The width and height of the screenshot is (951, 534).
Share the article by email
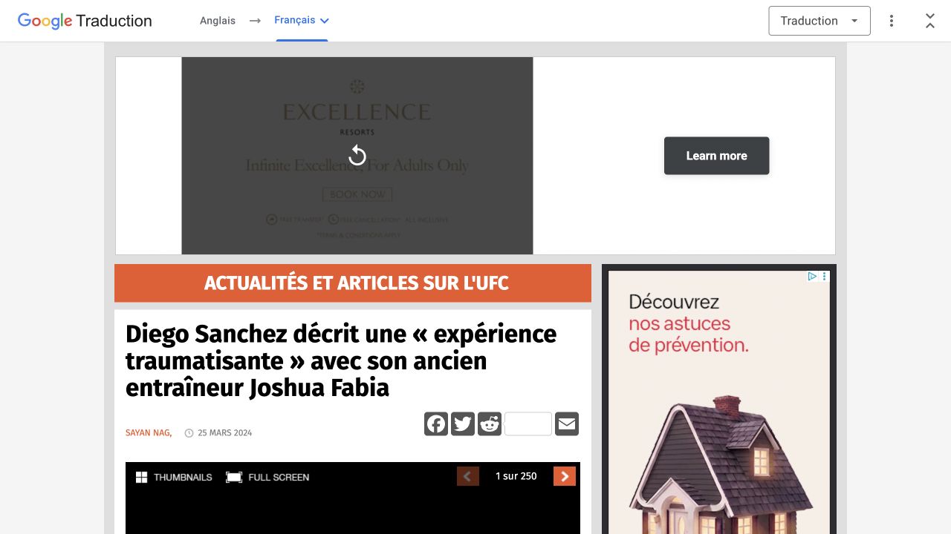point(567,424)
